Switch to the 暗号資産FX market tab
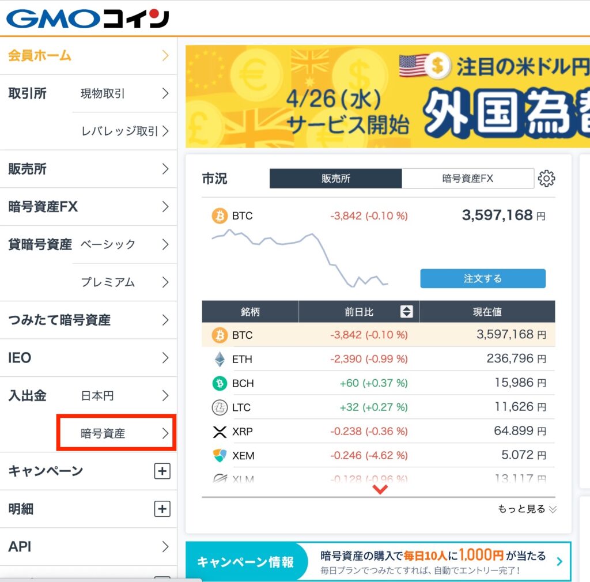This screenshot has height=582, width=590. click(x=468, y=178)
